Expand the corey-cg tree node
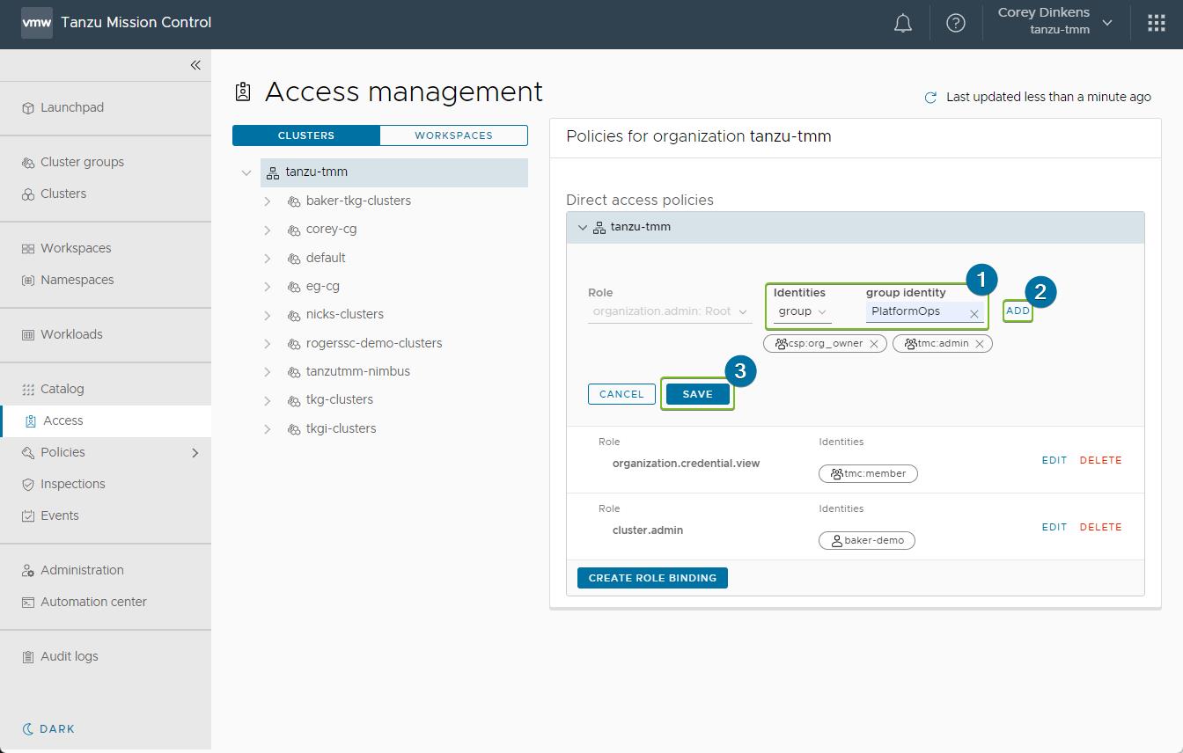Image resolution: width=1183 pixels, height=753 pixels. (268, 230)
